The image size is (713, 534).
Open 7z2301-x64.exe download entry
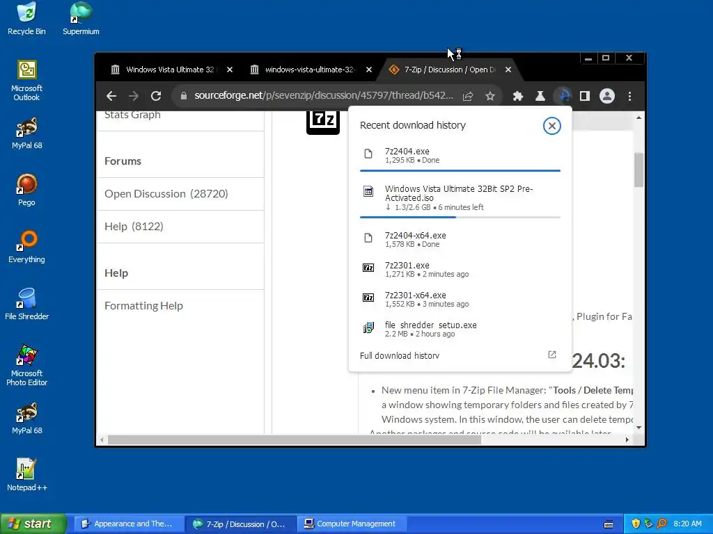pos(460,299)
